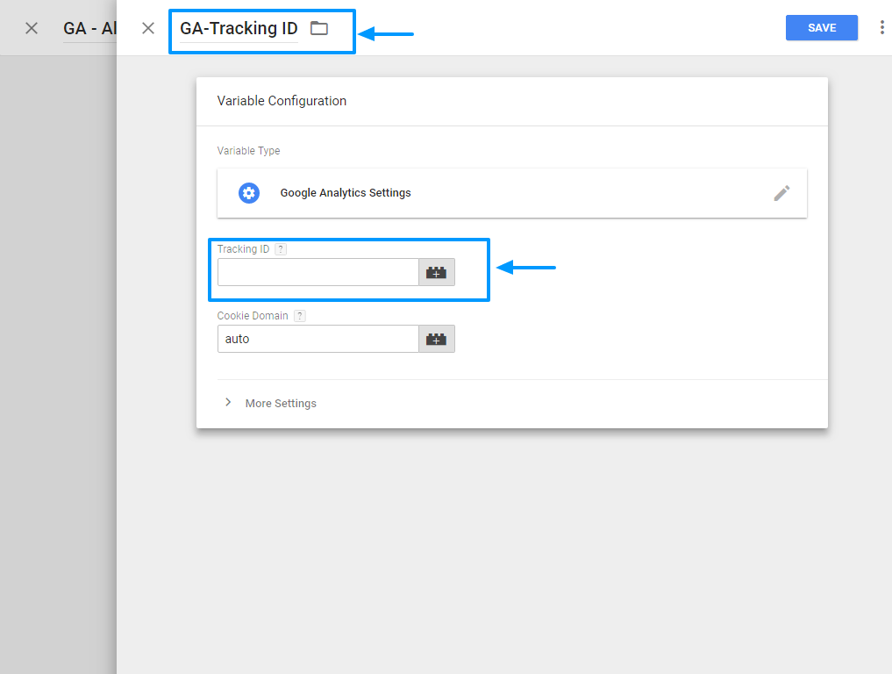Expand More Settings using the chevron arrow

click(x=228, y=403)
